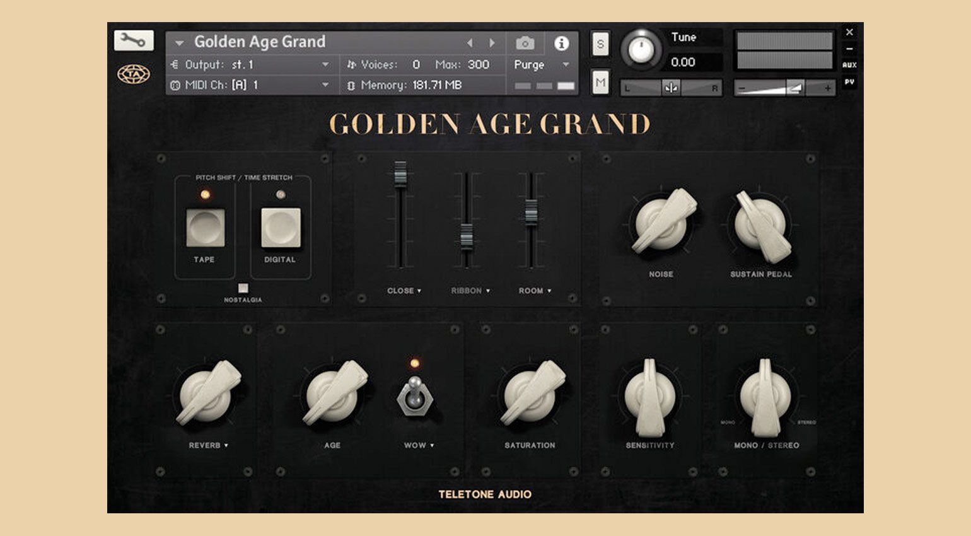
Task: Click the Tune knob
Action: 641,49
